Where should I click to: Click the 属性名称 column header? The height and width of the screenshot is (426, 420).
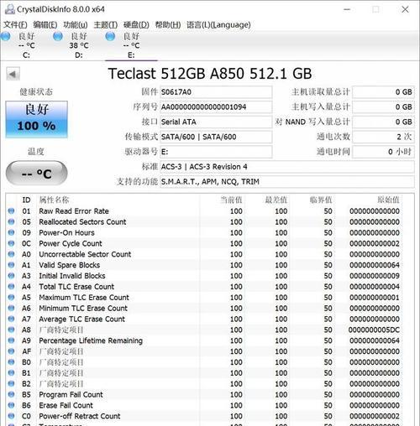pyautogui.click(x=54, y=200)
